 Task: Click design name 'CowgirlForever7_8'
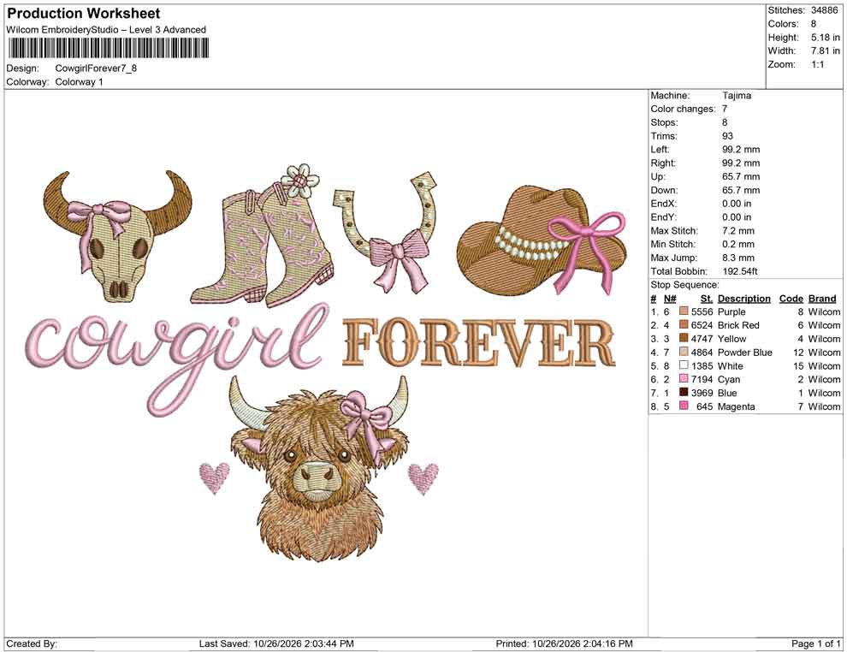pyautogui.click(x=96, y=68)
